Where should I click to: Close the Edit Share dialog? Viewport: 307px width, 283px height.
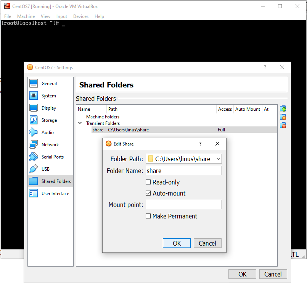click(217, 144)
